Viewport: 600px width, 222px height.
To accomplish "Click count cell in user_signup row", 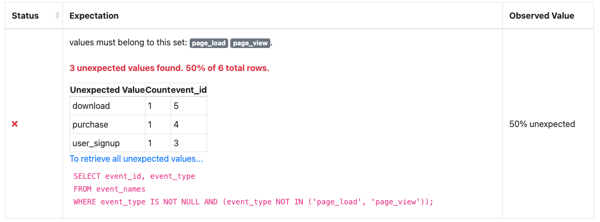I will click(x=158, y=143).
